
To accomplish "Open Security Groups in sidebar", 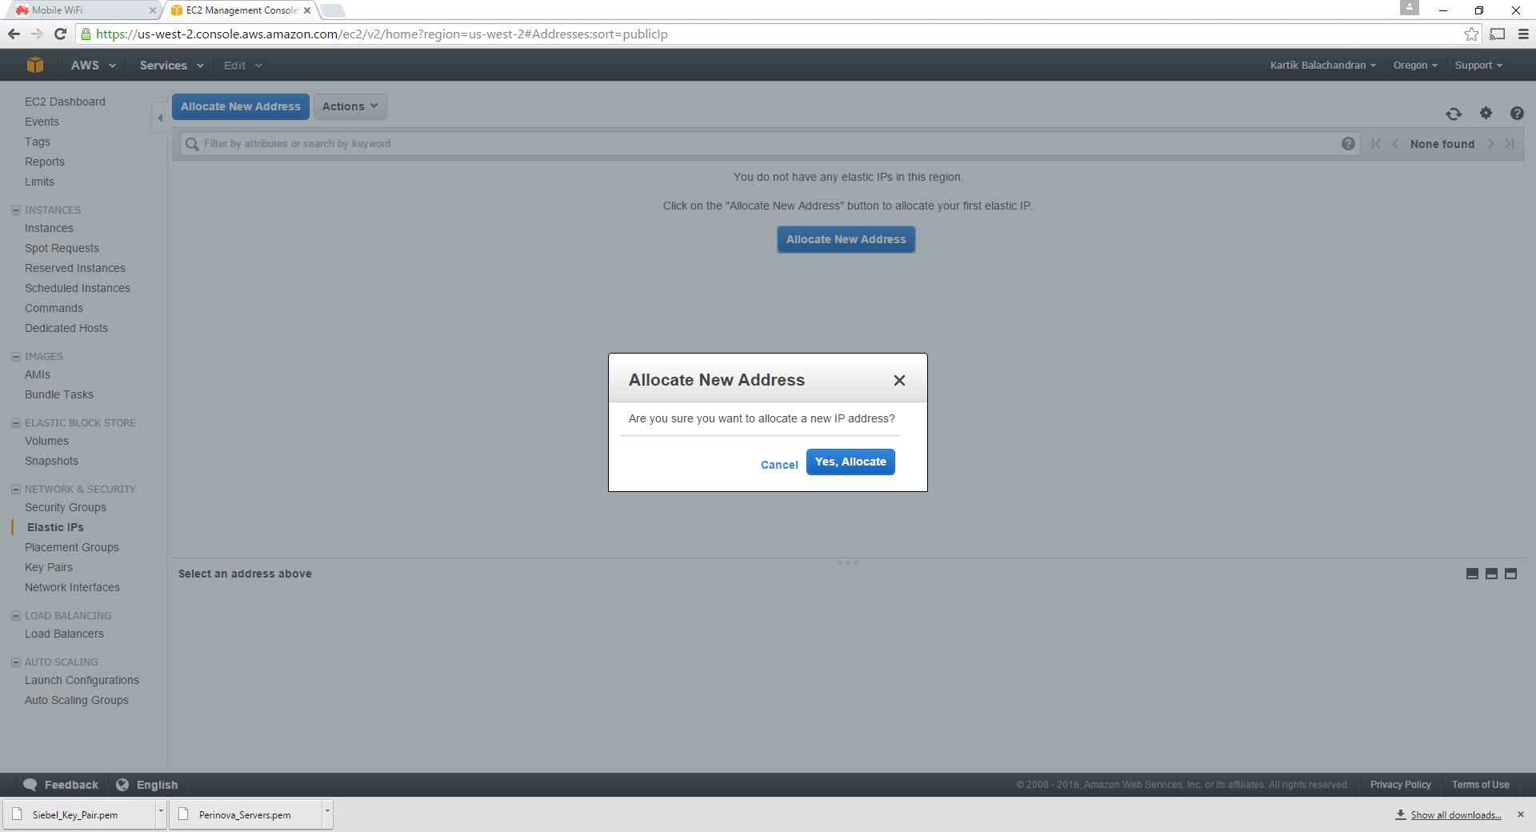I will (66, 507).
